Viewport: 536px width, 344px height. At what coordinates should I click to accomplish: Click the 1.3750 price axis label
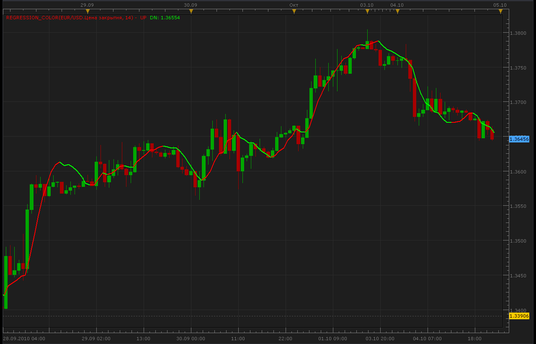[x=518, y=68]
